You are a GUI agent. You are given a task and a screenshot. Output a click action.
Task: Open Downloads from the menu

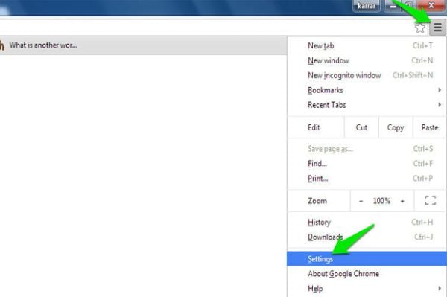click(x=367, y=237)
